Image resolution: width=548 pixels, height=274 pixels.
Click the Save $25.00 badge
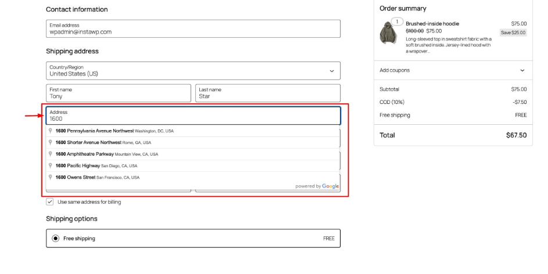[x=513, y=33]
